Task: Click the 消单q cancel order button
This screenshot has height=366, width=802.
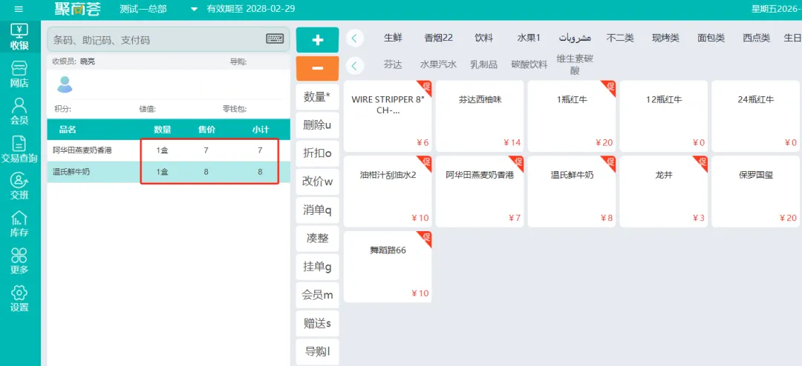Action: coord(318,210)
